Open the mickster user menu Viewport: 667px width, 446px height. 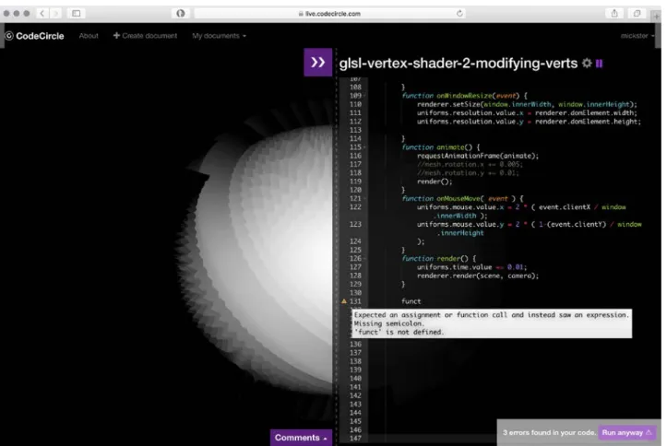point(637,36)
